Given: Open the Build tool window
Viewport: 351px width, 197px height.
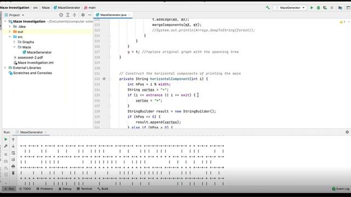Looking at the screenshot, I should coord(103,189).
